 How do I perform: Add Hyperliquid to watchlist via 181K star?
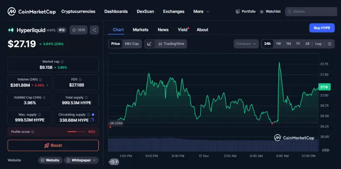pos(78,30)
